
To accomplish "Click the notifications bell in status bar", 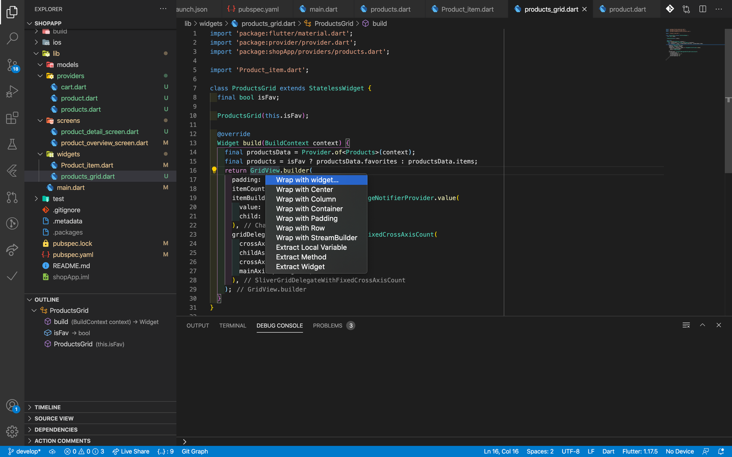I will point(721,451).
